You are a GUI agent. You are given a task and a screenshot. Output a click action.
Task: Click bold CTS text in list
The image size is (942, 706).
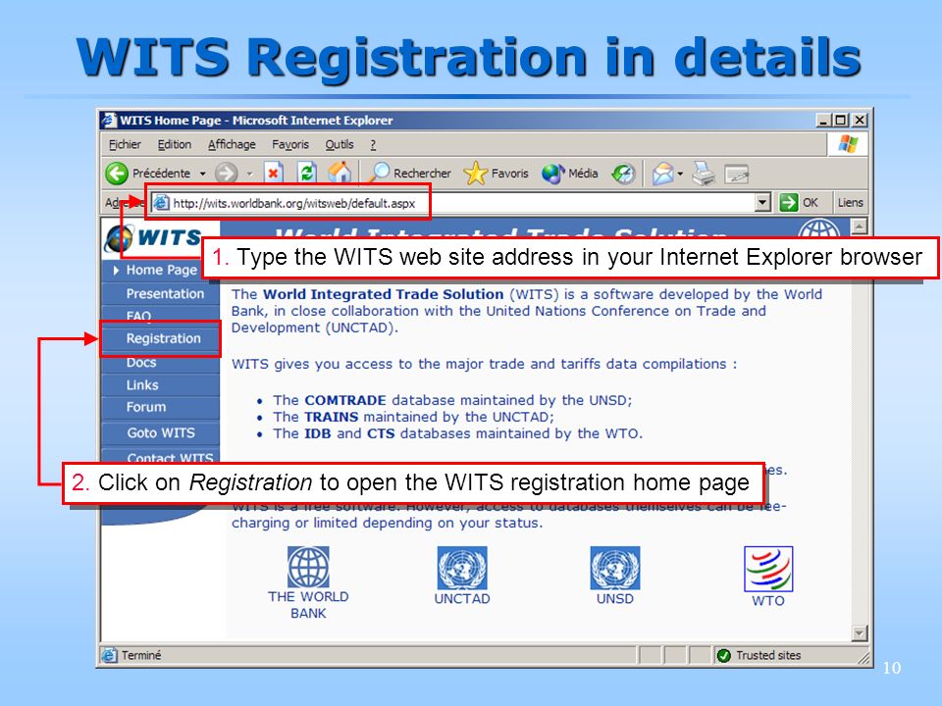[x=381, y=433]
